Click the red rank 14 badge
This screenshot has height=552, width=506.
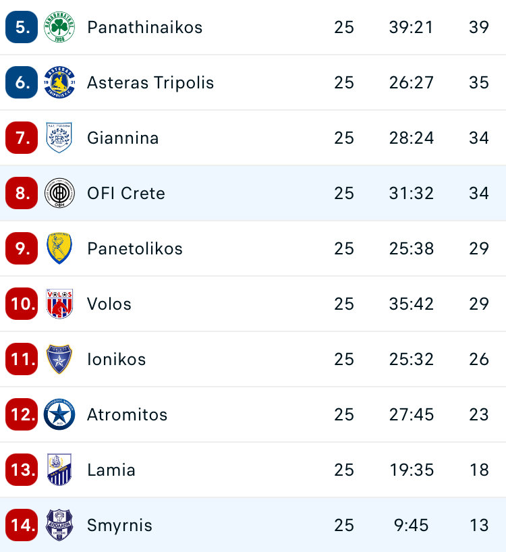click(x=22, y=526)
